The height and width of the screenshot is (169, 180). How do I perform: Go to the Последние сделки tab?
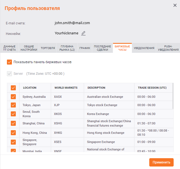coord(102,48)
